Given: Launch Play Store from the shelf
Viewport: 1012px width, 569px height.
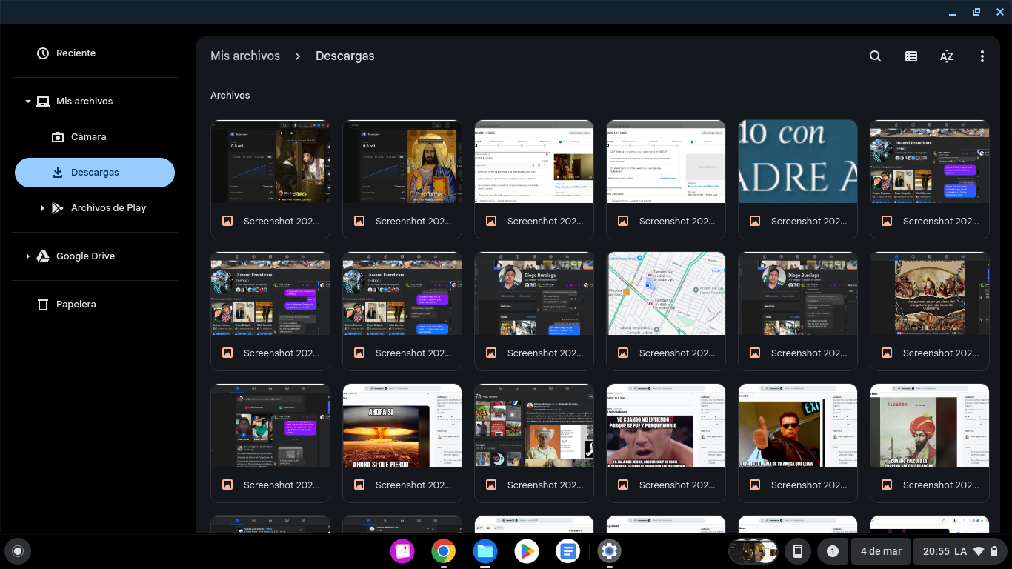Looking at the screenshot, I should [527, 551].
